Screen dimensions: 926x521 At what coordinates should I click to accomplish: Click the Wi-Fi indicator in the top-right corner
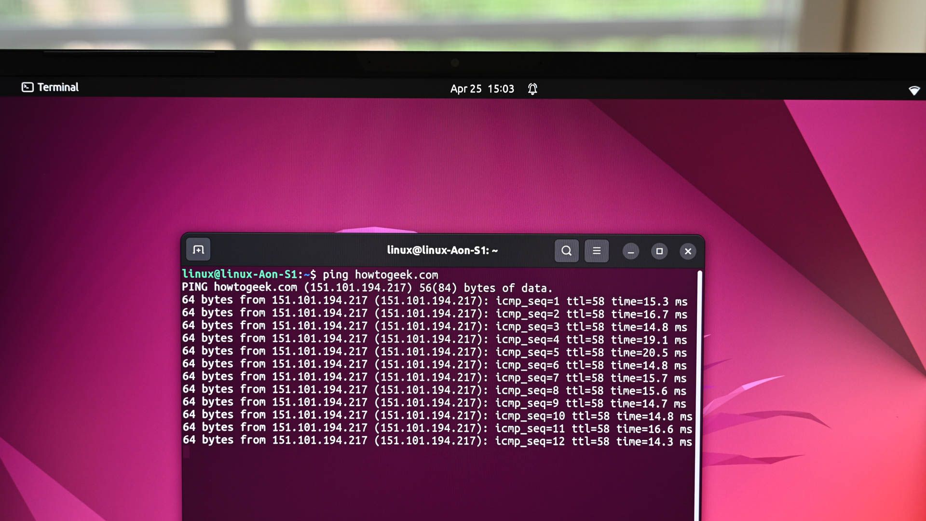point(915,90)
